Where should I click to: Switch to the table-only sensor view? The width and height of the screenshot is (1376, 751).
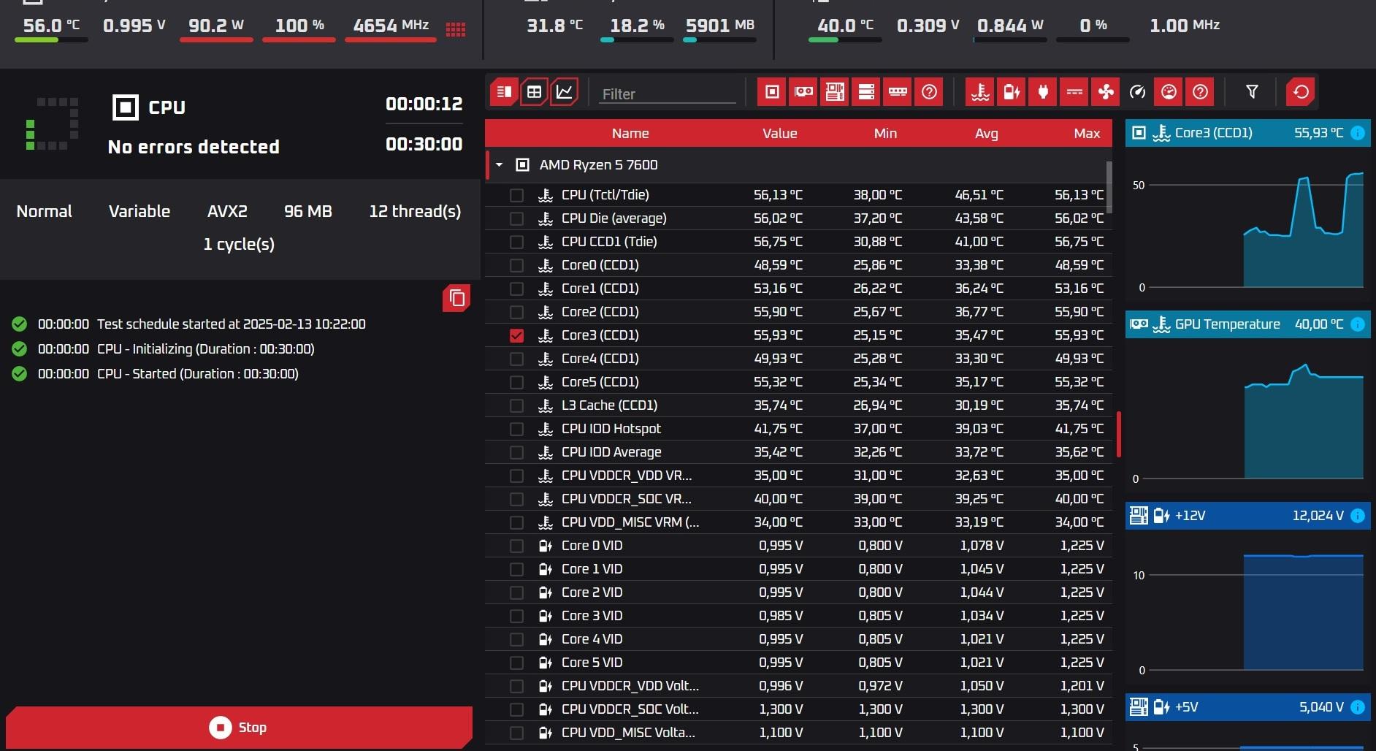[x=535, y=92]
